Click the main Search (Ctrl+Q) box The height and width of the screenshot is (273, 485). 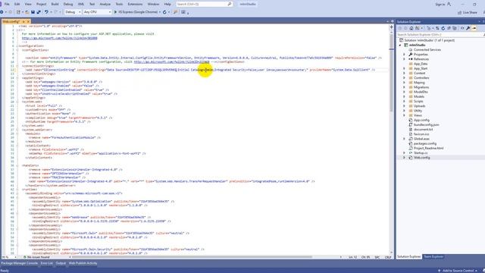204,4
